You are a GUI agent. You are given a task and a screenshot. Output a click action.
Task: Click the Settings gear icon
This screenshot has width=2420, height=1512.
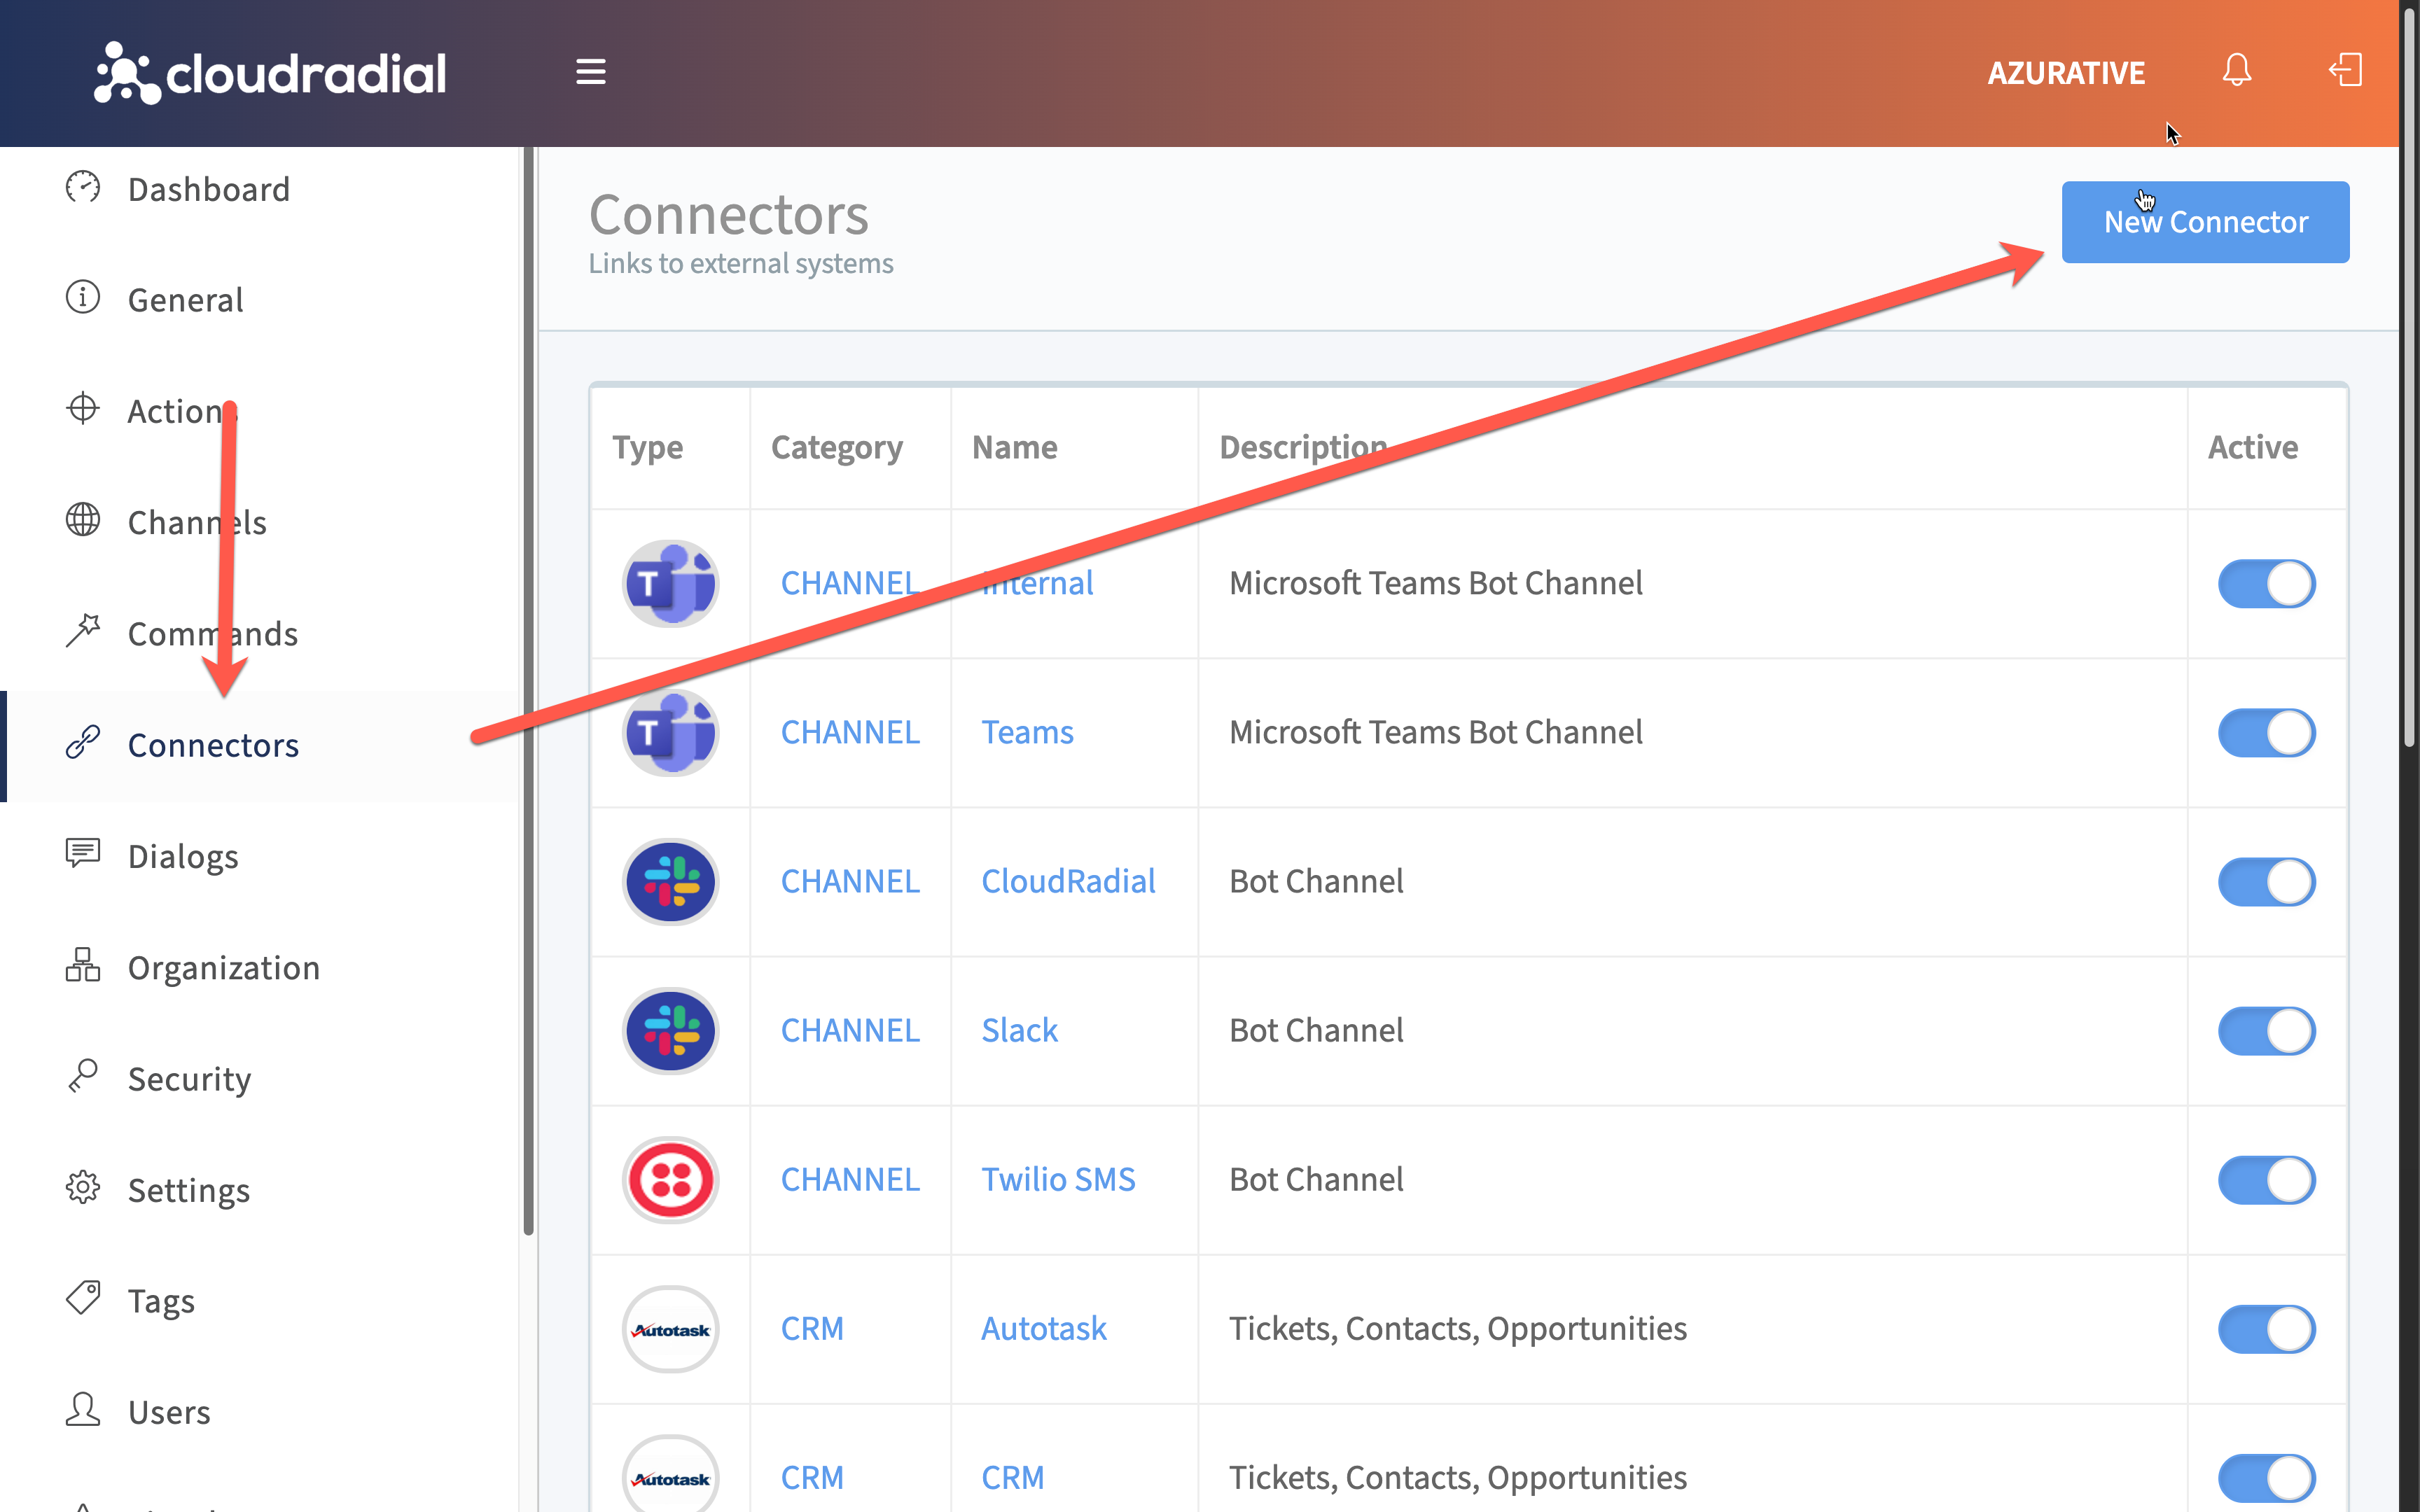[x=83, y=1188]
